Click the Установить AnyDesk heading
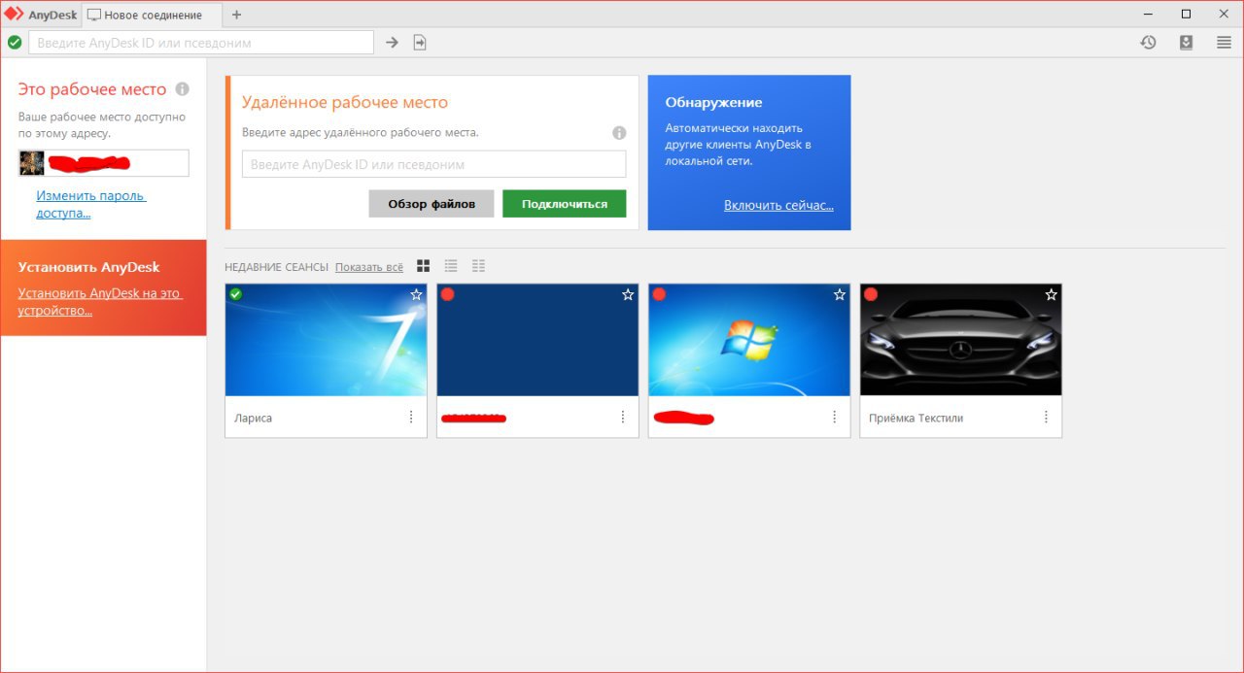The image size is (1244, 673). pyautogui.click(x=88, y=267)
